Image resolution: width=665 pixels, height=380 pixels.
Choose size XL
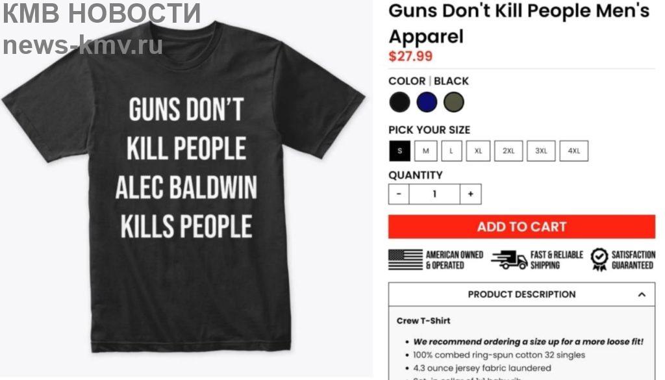click(x=479, y=151)
